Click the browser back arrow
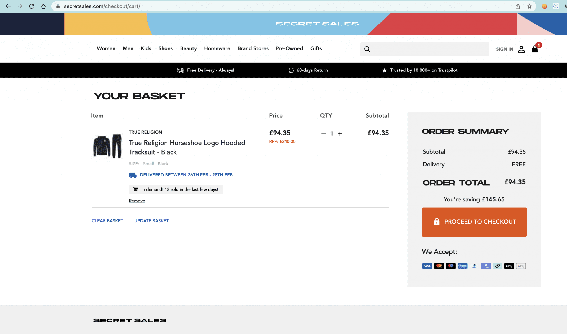Viewport: 567px width, 334px height. (x=8, y=6)
